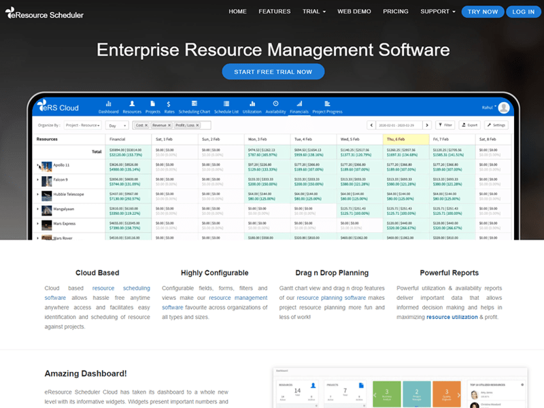The height and width of the screenshot is (408, 544).
Task: Click the TRY NOW button
Action: 483,12
